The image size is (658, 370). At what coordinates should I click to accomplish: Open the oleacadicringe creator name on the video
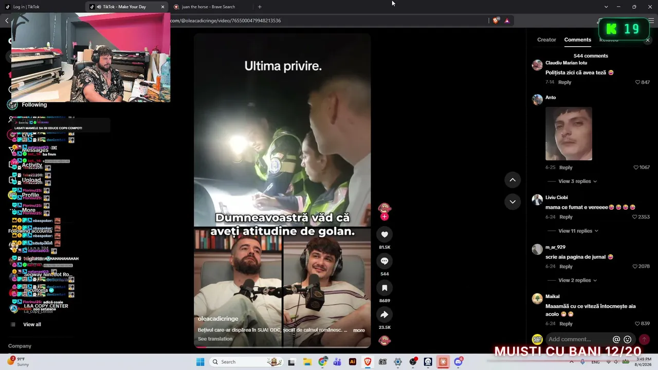(218, 319)
